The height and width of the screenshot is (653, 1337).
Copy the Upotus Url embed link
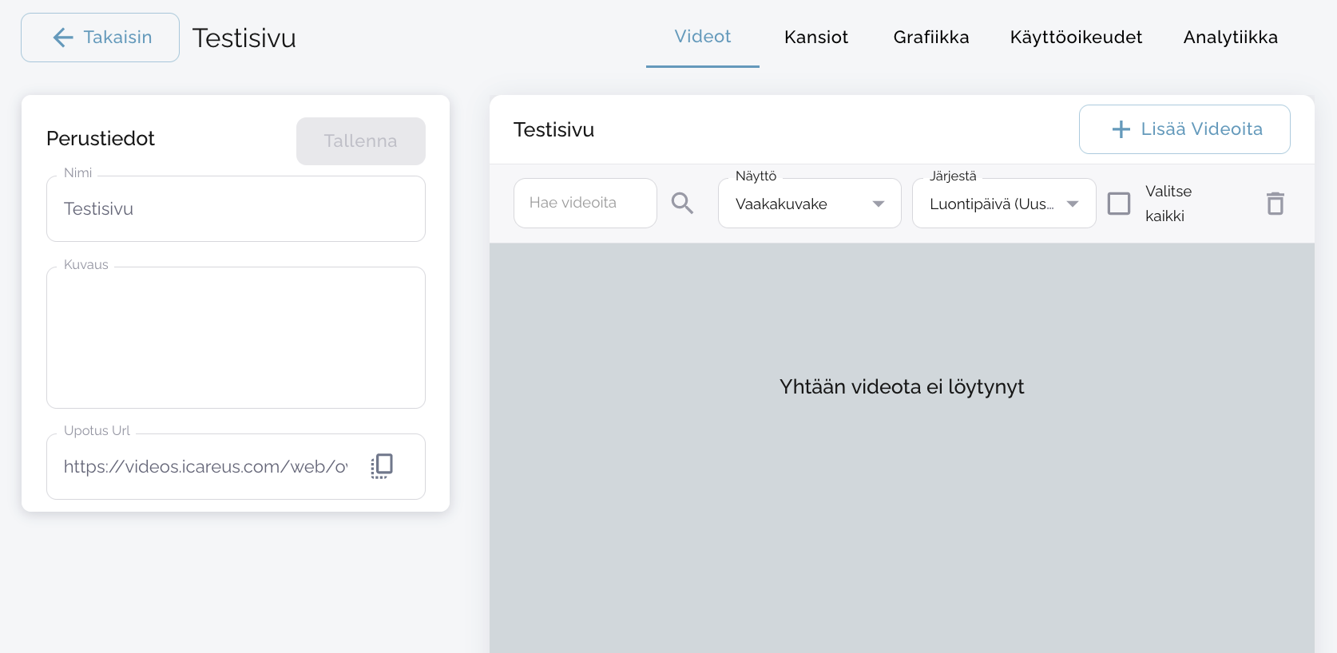pyautogui.click(x=382, y=466)
